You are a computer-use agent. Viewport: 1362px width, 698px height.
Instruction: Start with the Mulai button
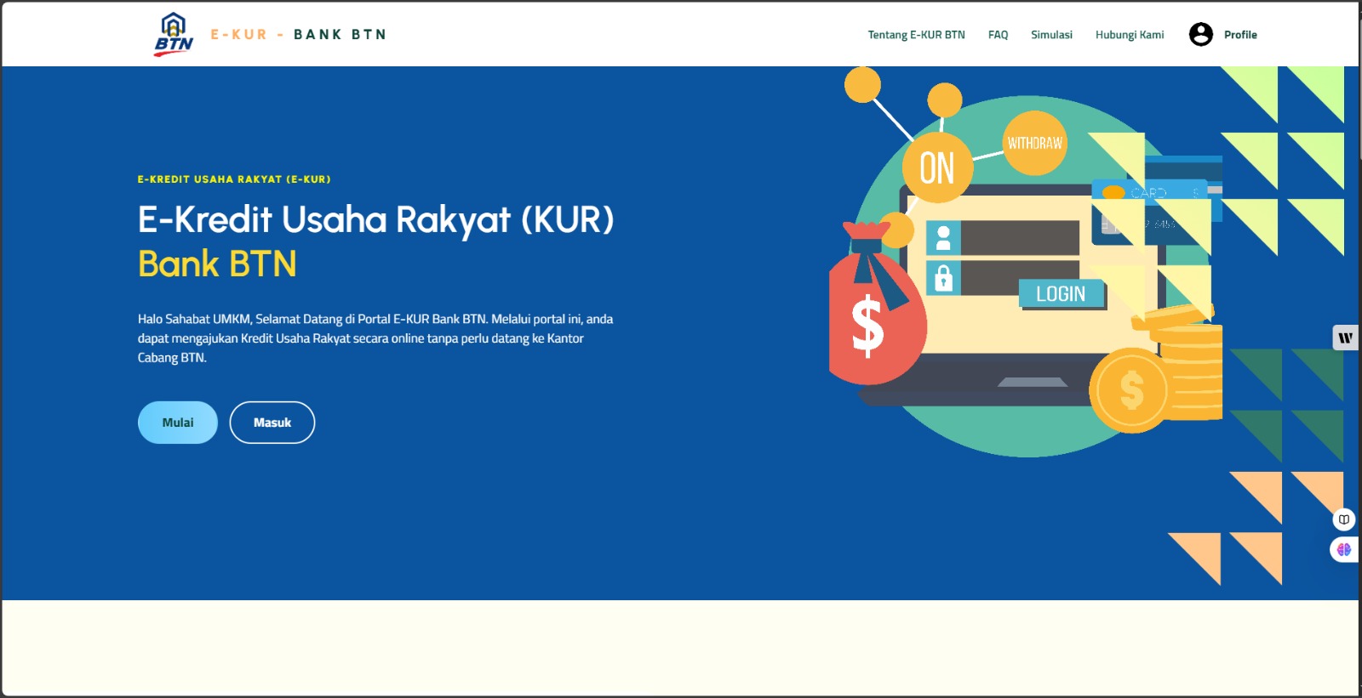click(x=178, y=423)
